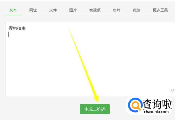Image resolution: width=175 pixels, height=120 pixels.
Task: Click the green underline beneath the 文本 tab
Action: pyautogui.click(x=13, y=15)
